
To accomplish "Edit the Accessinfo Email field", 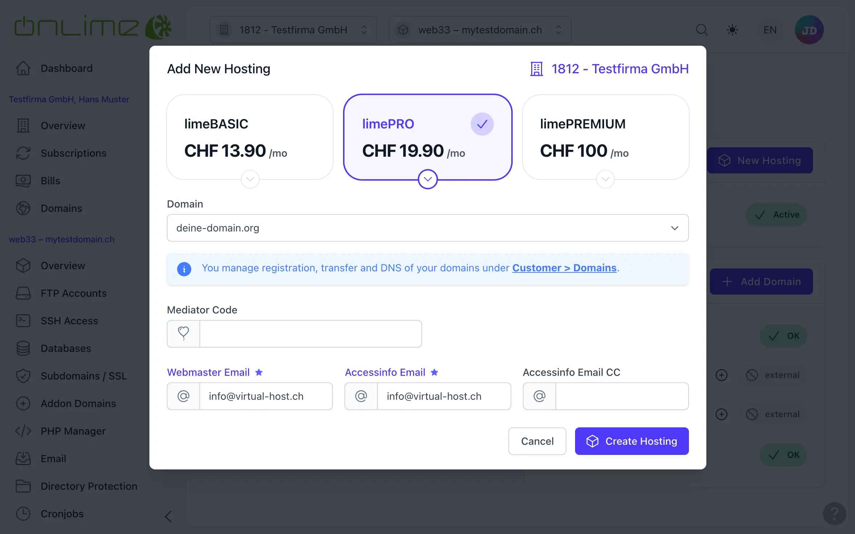I will pos(444,396).
